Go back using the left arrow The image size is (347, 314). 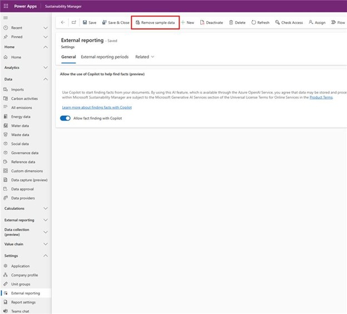pos(63,22)
